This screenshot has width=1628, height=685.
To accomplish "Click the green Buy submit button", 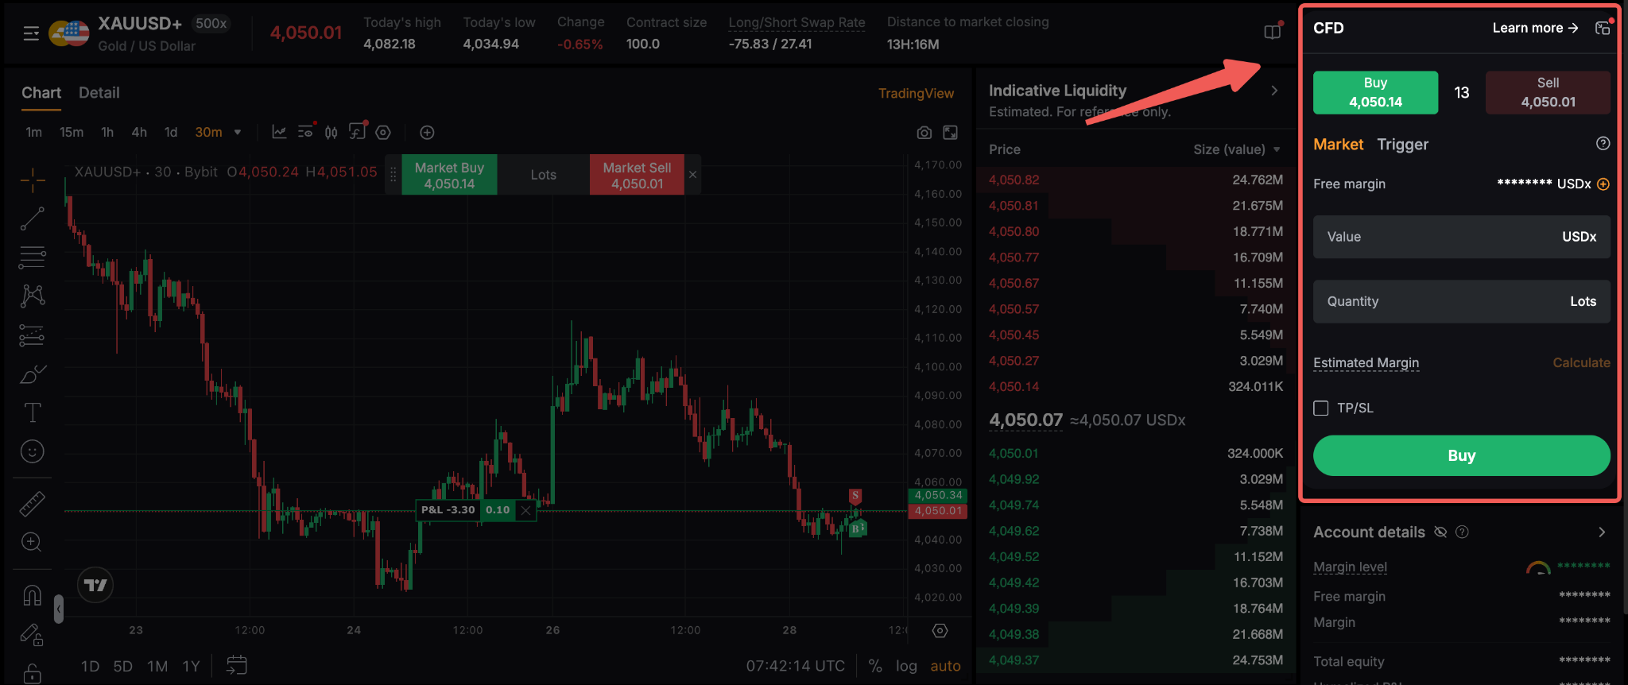I will [x=1461, y=455].
